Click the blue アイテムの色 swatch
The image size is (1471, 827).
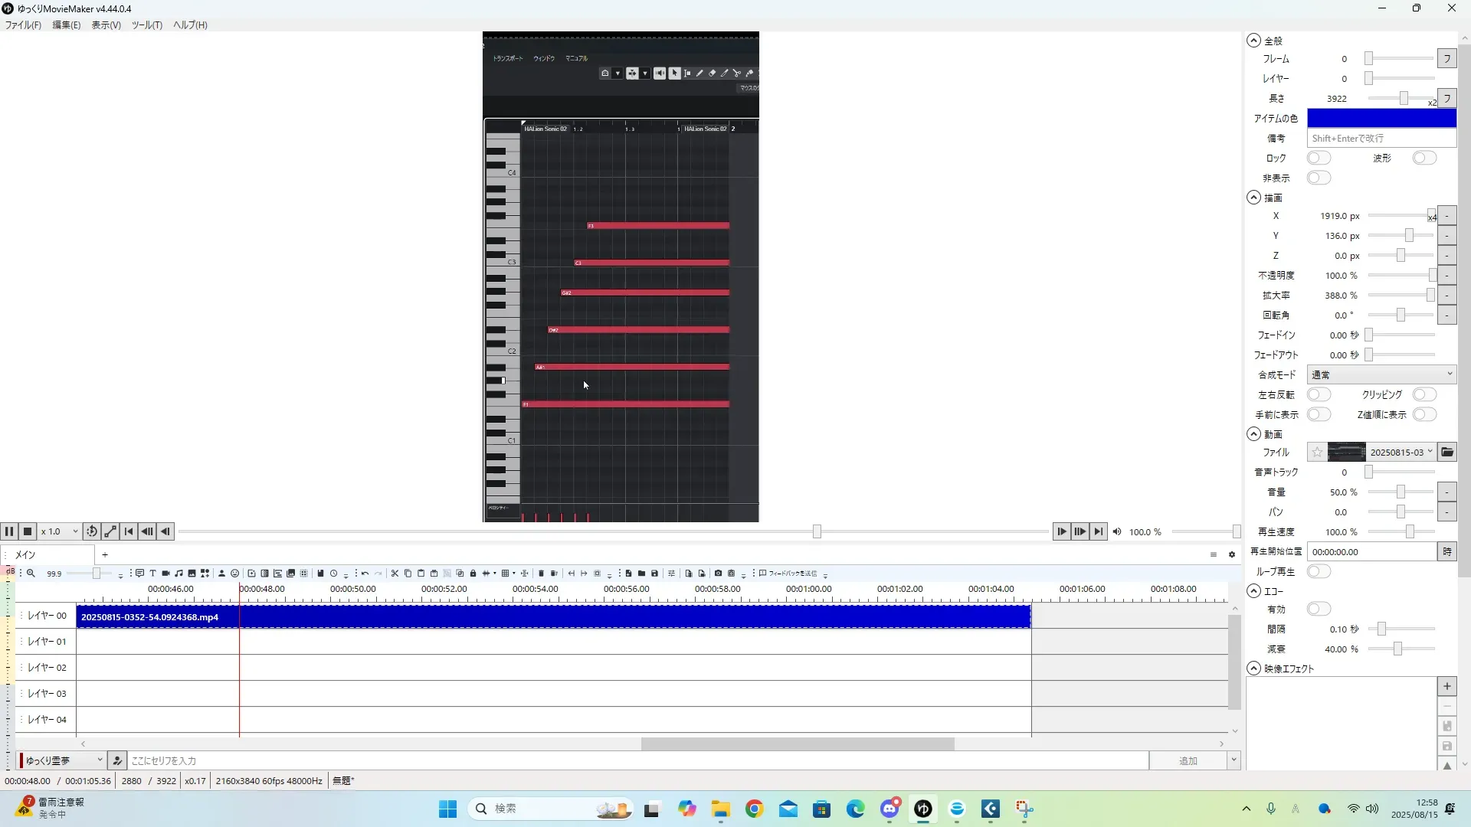[x=1381, y=119]
